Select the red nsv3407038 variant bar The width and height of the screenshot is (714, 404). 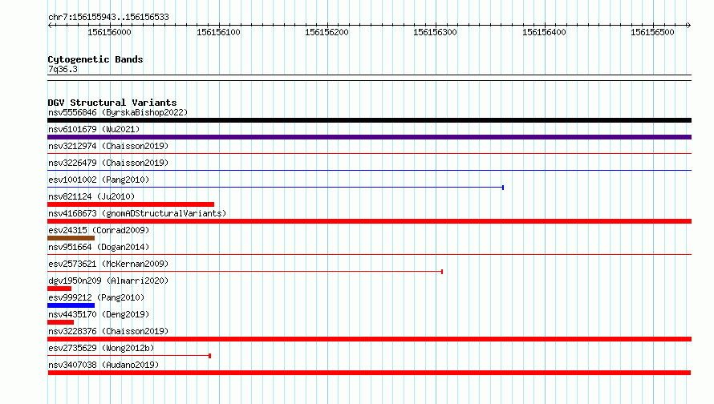pyautogui.click(x=369, y=373)
